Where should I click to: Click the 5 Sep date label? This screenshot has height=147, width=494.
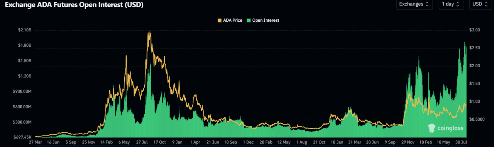tap(71, 143)
